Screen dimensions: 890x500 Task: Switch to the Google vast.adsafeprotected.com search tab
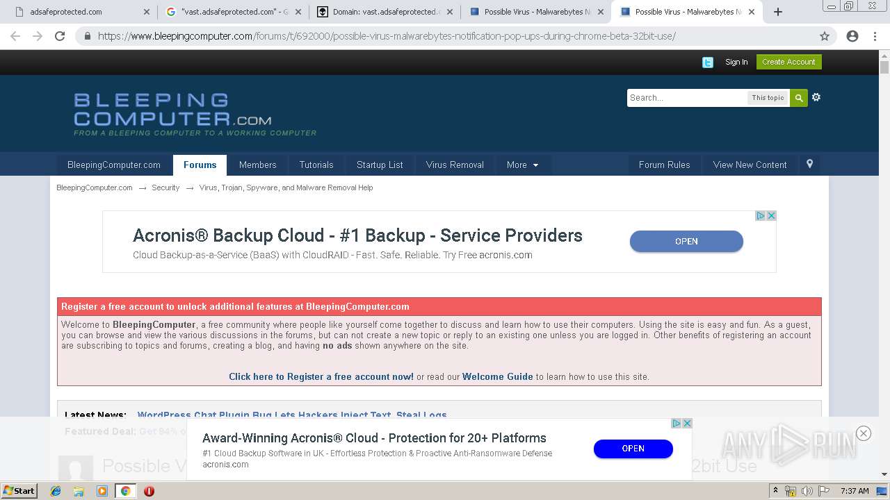233,12
